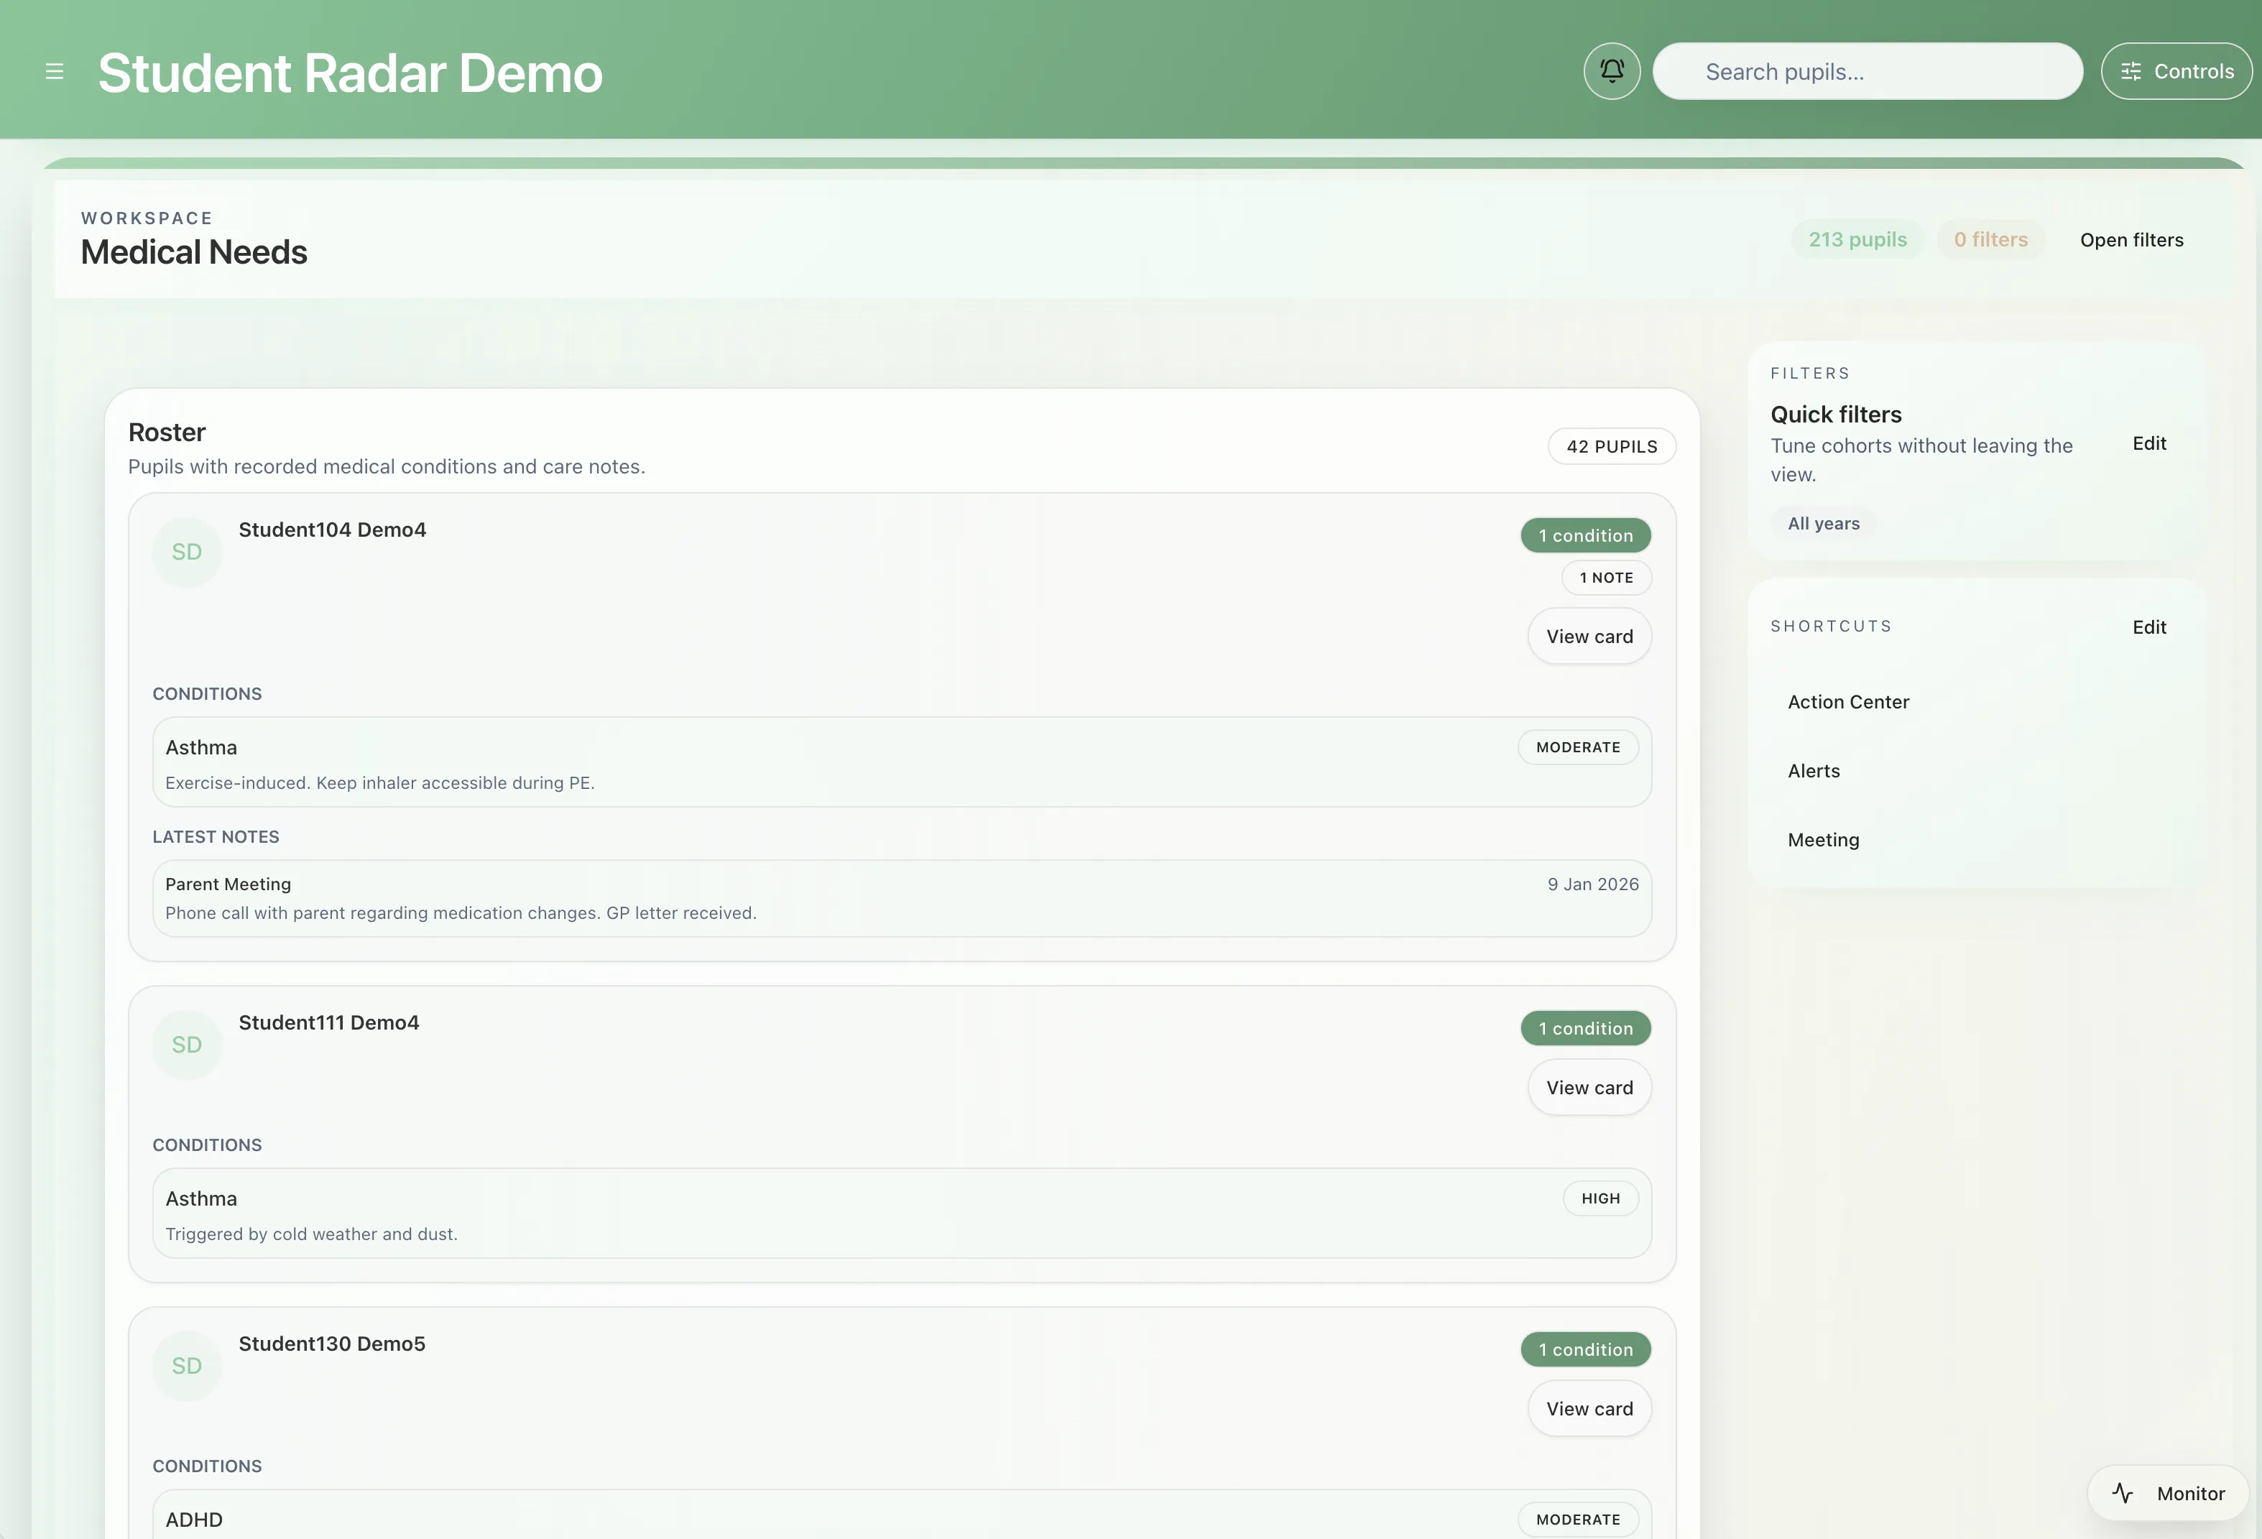Screen dimensions: 2262x1539
Task: Open the Alerts shortcut
Action: click(x=1814, y=771)
